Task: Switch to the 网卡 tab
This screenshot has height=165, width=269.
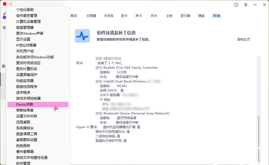Action: tap(154, 16)
